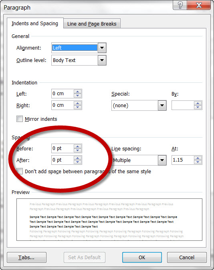Increase the By value with up arrow
The image size is (214, 270).
click(x=198, y=103)
